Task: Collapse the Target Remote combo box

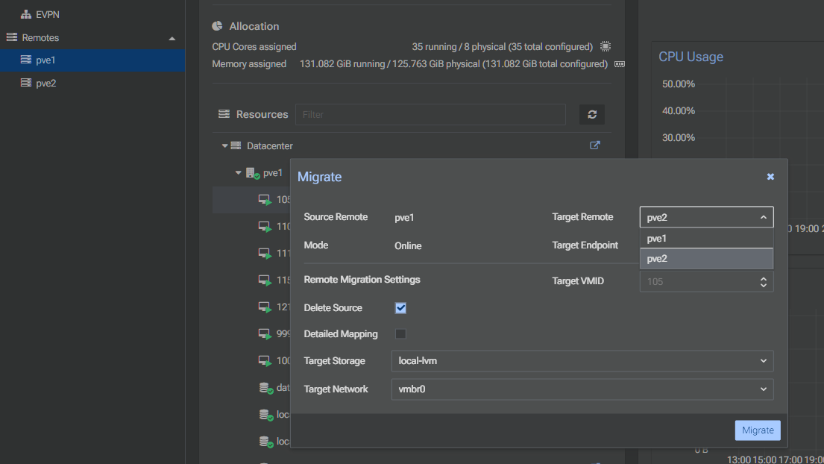Action: pyautogui.click(x=763, y=217)
